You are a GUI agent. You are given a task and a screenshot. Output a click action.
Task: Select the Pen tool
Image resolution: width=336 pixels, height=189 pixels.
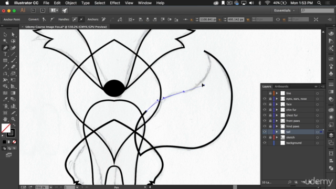(x=5, y=48)
